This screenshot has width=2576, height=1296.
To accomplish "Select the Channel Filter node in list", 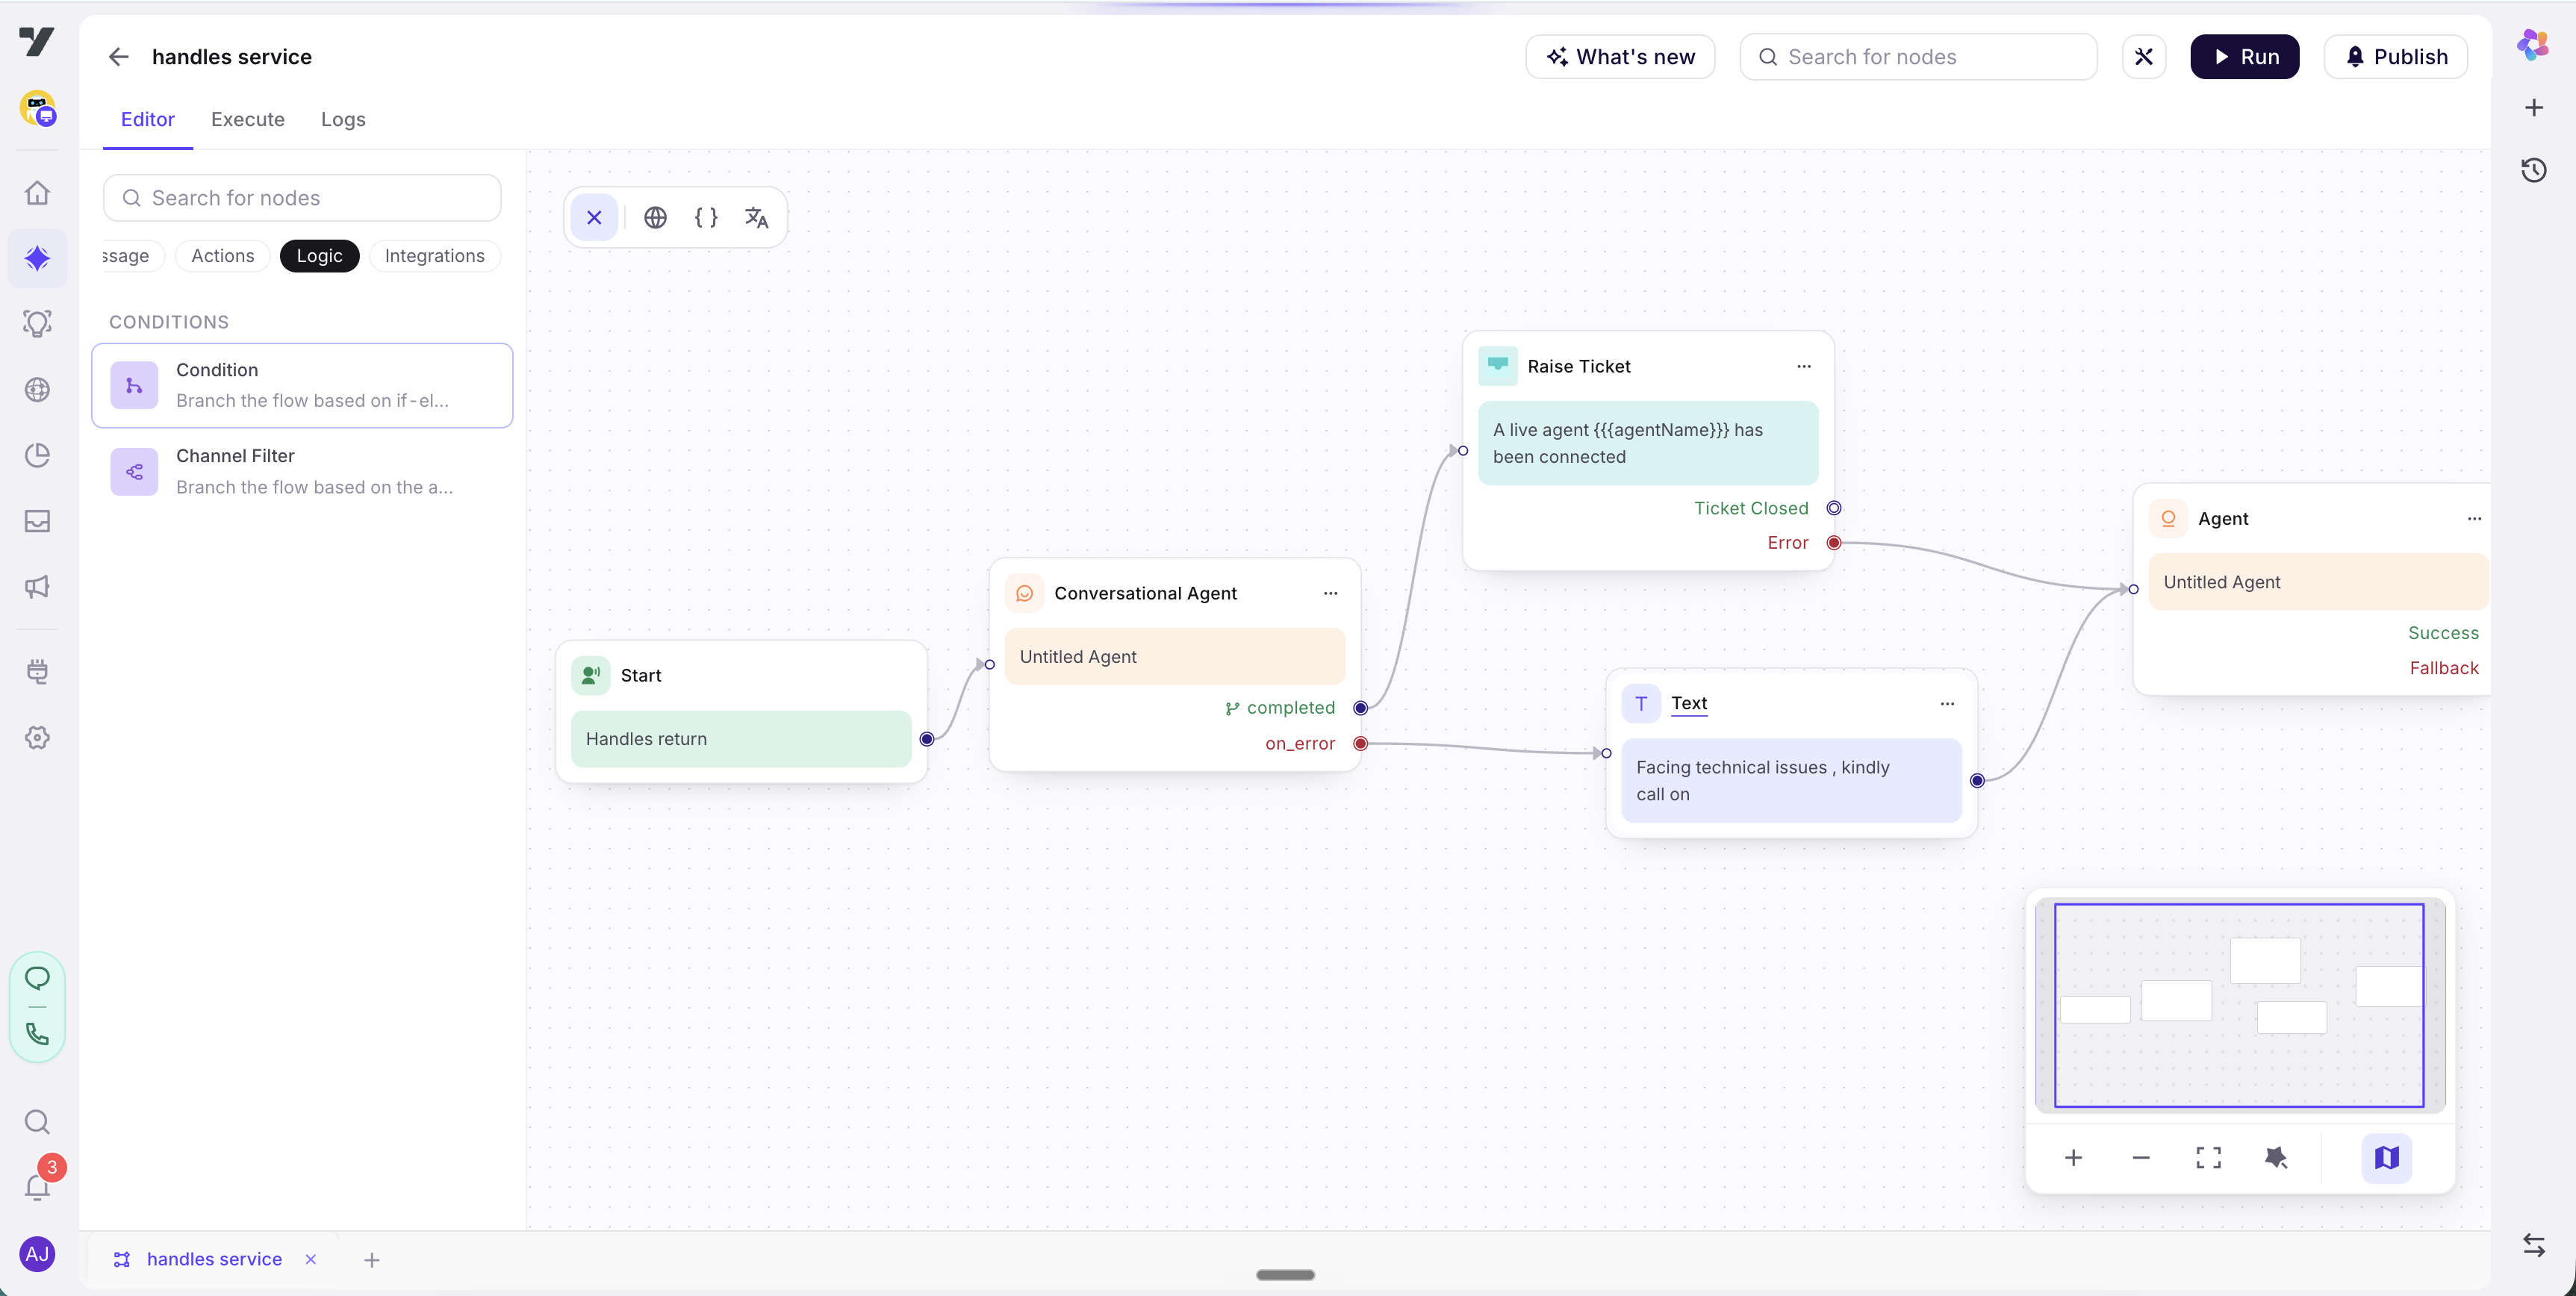I will click(x=302, y=471).
